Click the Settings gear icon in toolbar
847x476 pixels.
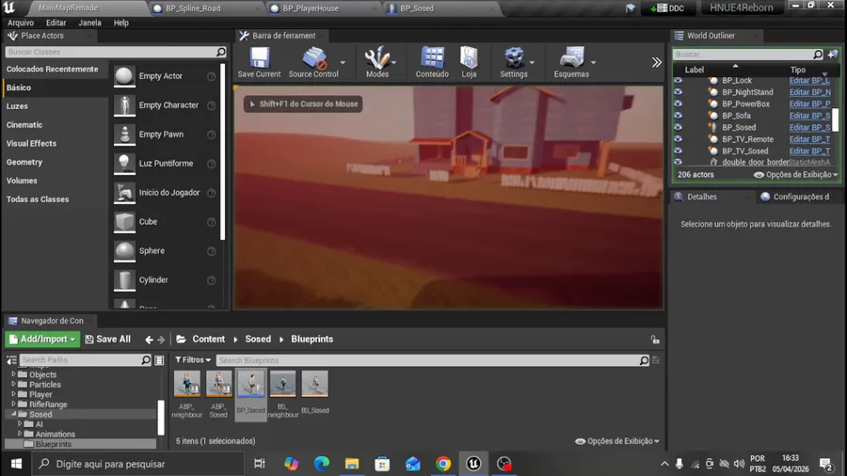(x=514, y=58)
